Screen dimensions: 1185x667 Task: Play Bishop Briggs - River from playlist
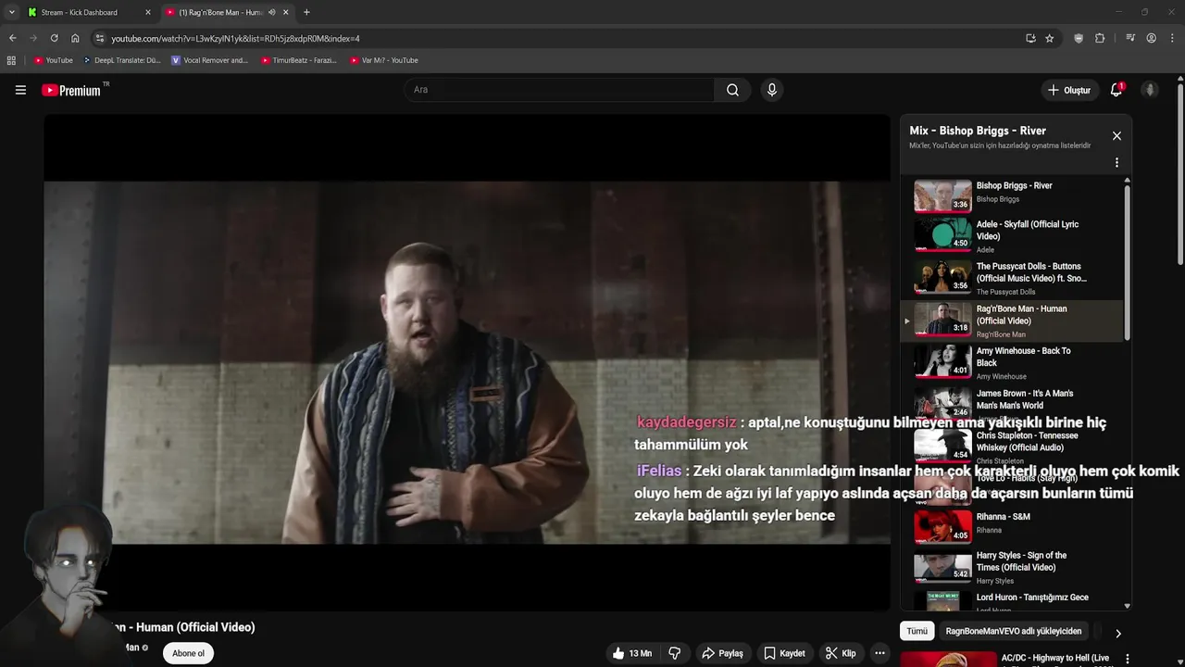(1012, 195)
